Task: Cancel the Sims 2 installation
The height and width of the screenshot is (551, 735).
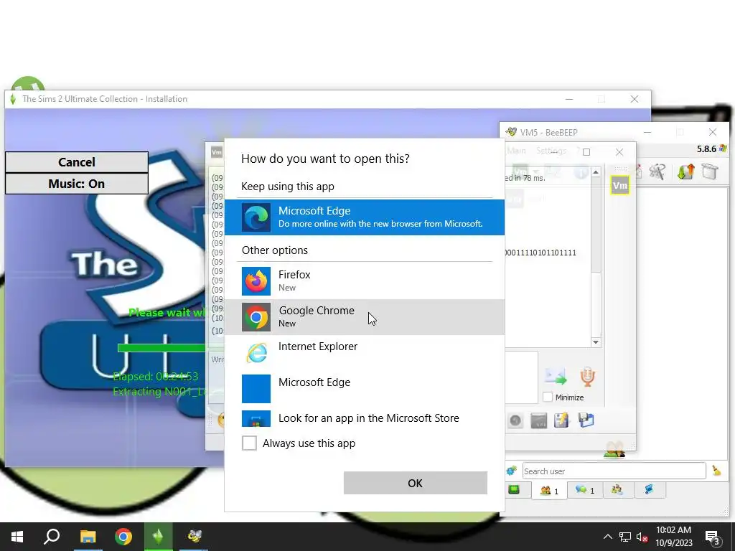Action: click(x=76, y=162)
